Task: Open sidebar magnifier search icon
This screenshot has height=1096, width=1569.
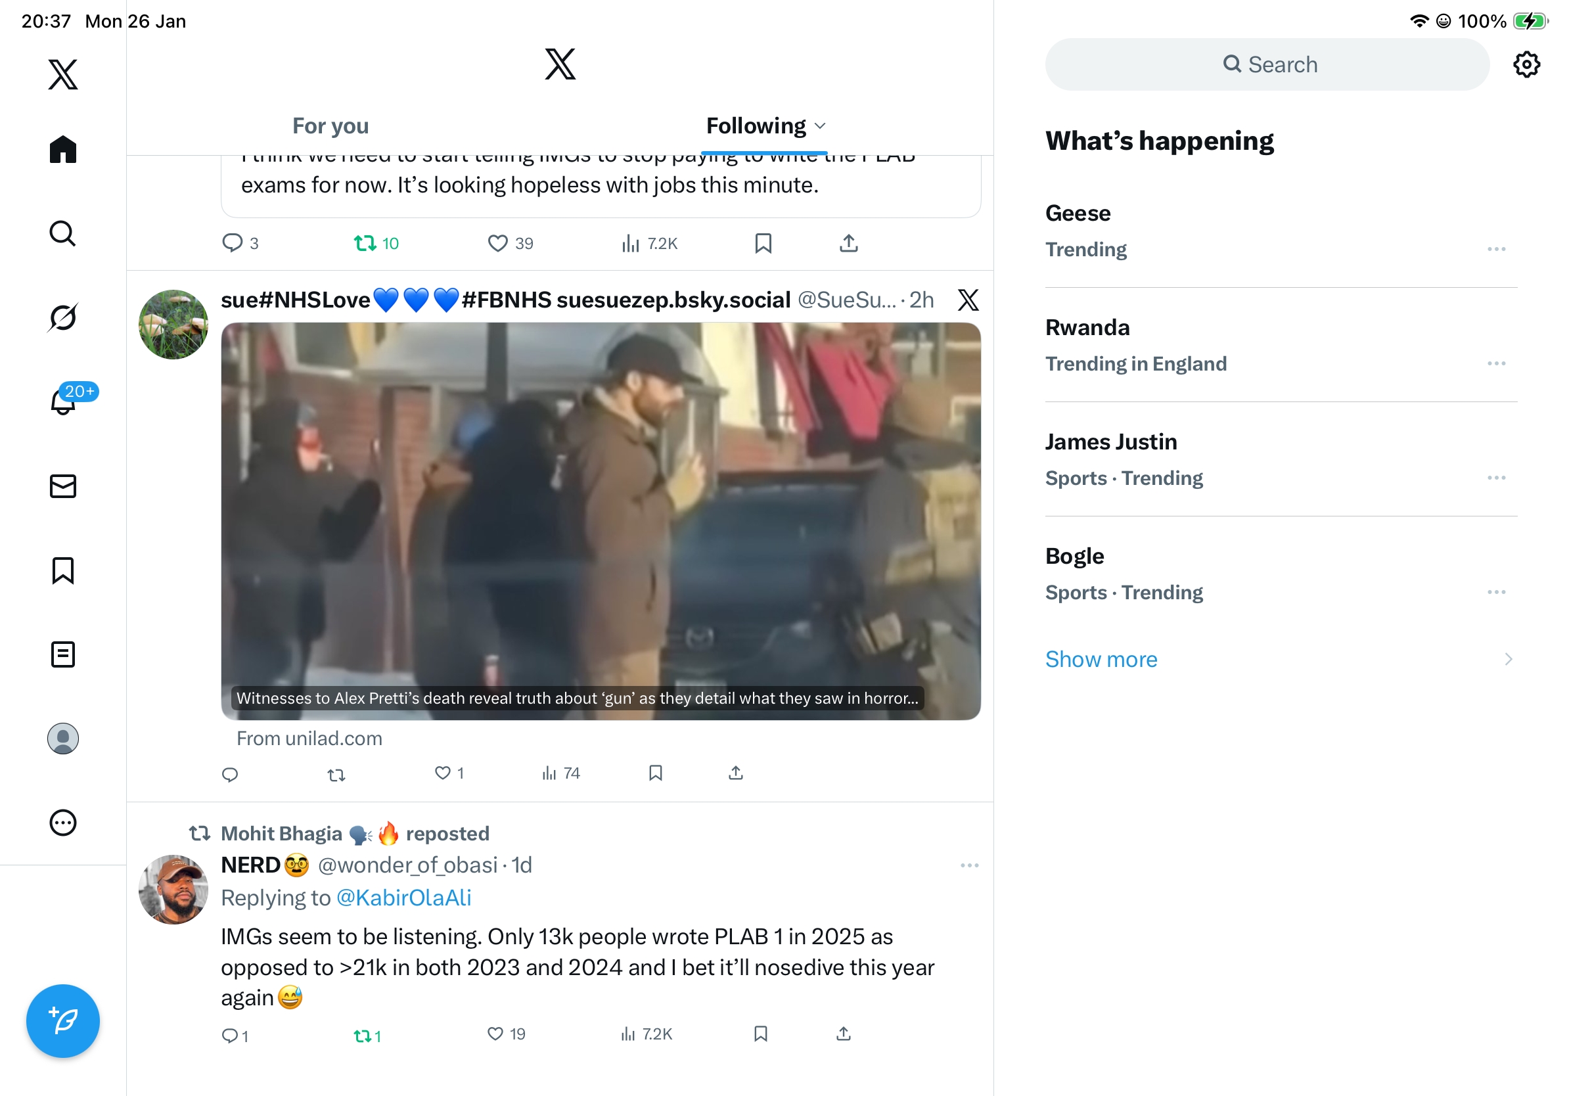Action: tap(63, 234)
